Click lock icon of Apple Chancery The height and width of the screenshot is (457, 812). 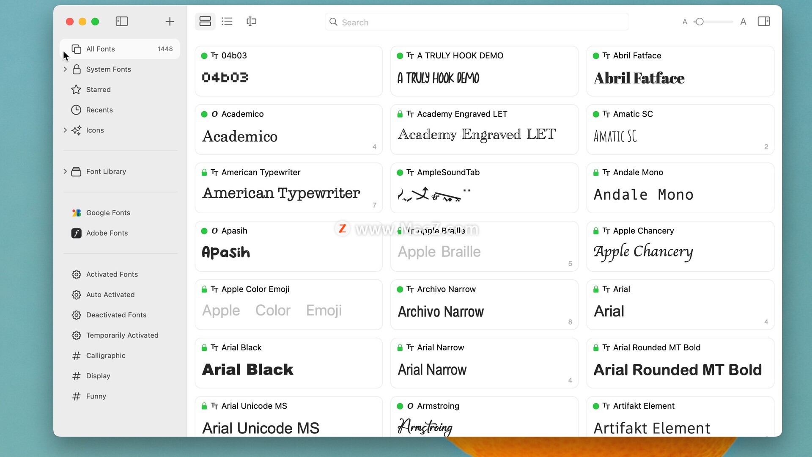pos(596,231)
